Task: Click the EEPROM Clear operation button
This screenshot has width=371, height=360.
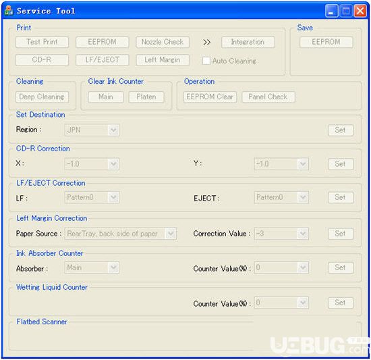Action: coord(210,97)
